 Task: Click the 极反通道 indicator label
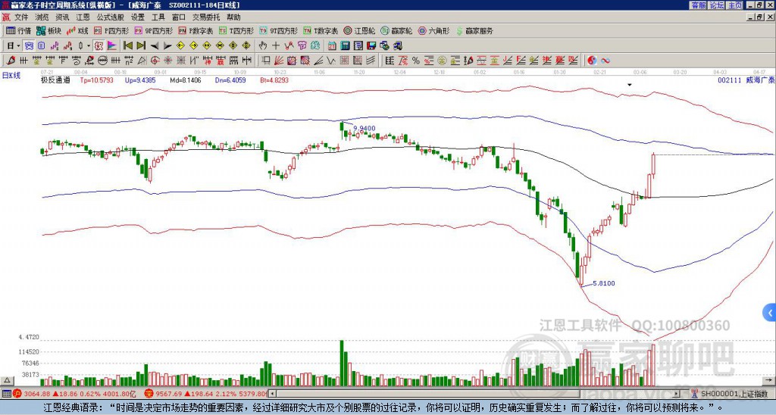[x=55, y=80]
